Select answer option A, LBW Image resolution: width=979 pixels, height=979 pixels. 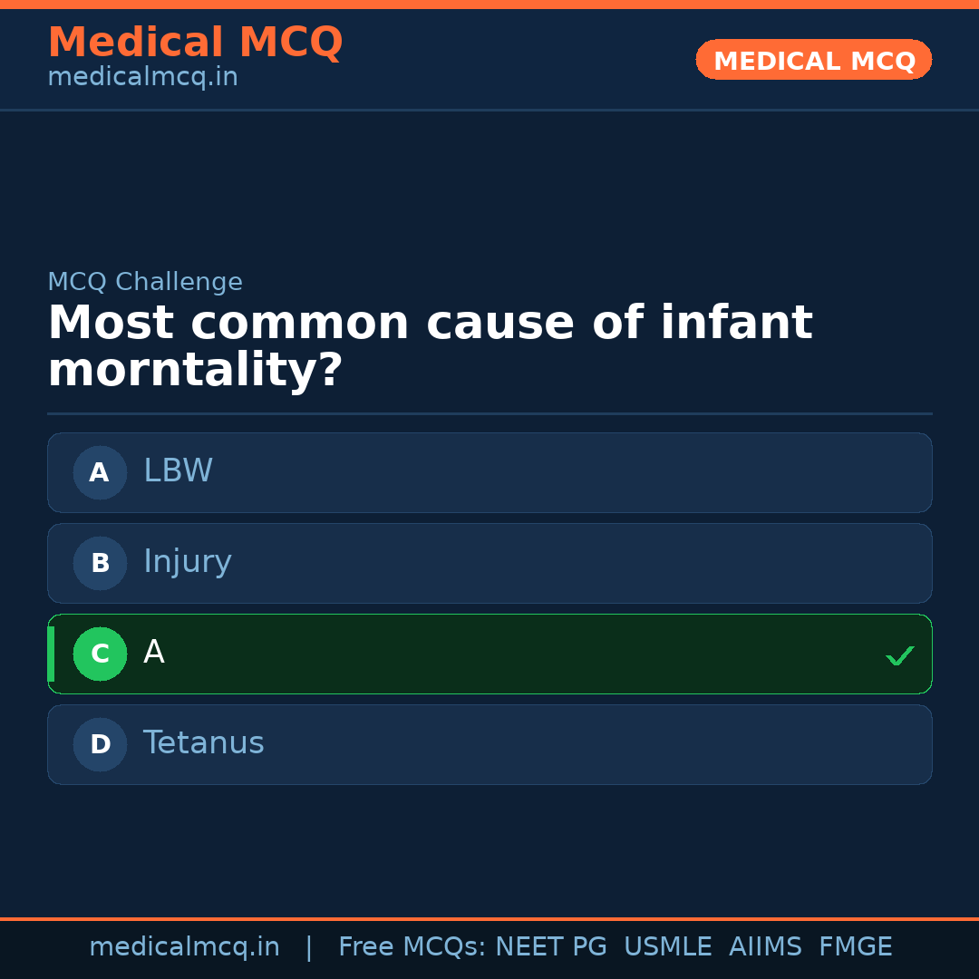(x=489, y=472)
